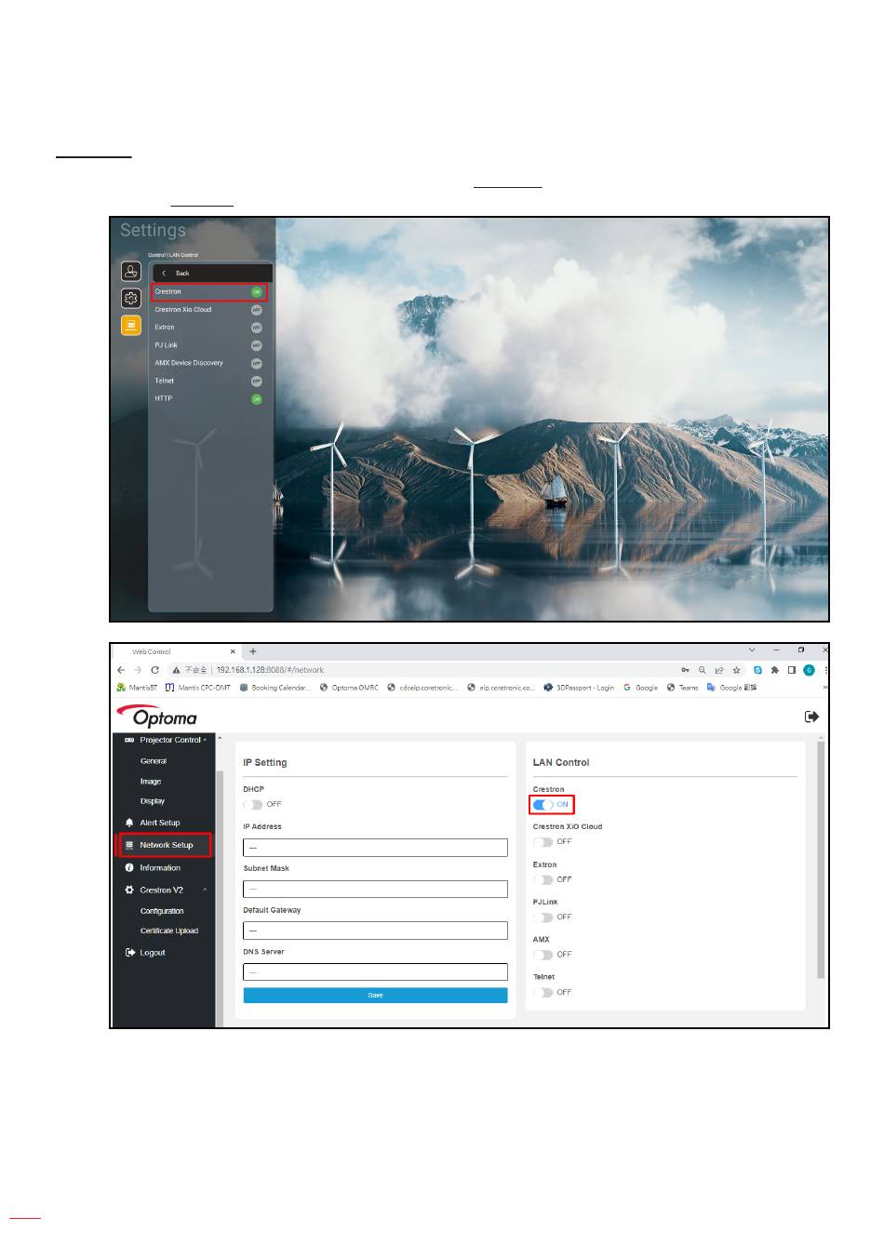Open Image under Projector Control
Screen dimensions: 884x1259
(151, 782)
